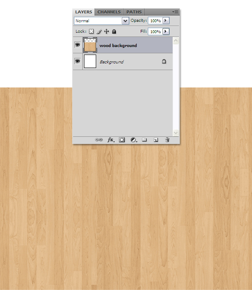Open the Layers panel options menu
The height and width of the screenshot is (290, 252).
point(175,12)
